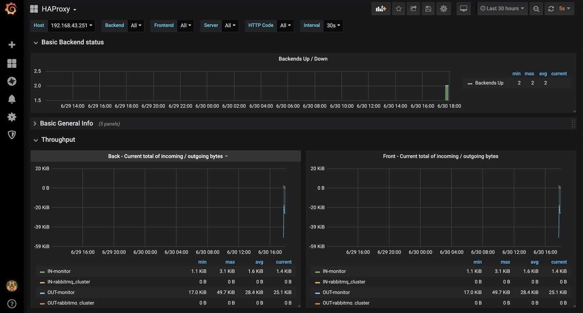Image resolution: width=583 pixels, height=313 pixels.
Task: Toggle IN-rabbitmq_cluster series in Front panel legend
Action: click(x=344, y=282)
